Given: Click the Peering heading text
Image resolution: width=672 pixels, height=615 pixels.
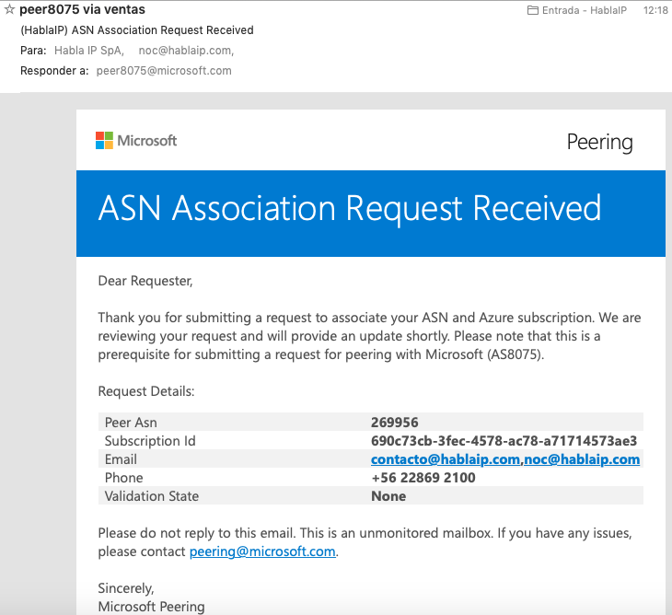Looking at the screenshot, I should tap(599, 143).
